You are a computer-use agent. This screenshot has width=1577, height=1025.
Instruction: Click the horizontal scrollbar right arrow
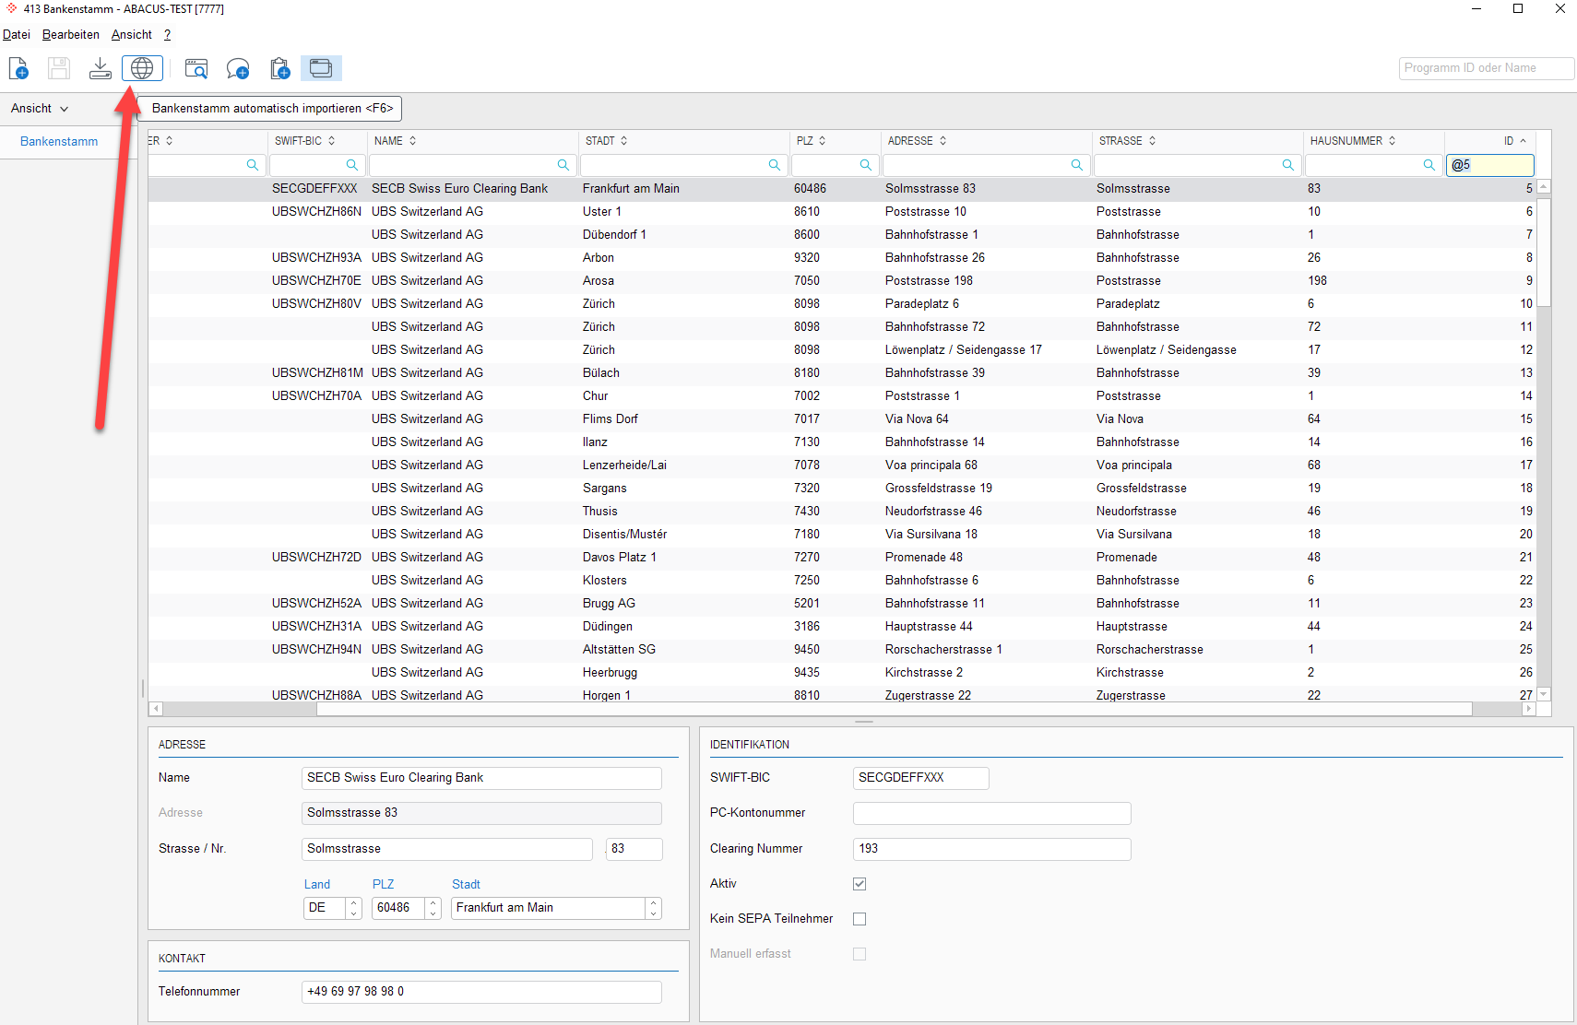1529,709
